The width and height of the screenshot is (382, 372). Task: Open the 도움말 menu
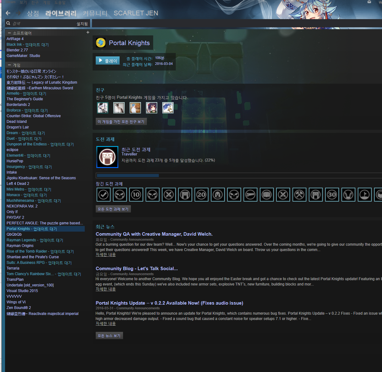click(60, 3)
